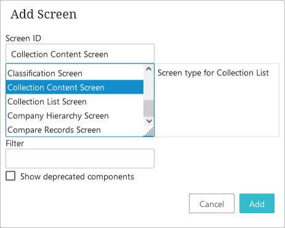
Task: Click the list scroll up arrow
Action: click(148, 69)
